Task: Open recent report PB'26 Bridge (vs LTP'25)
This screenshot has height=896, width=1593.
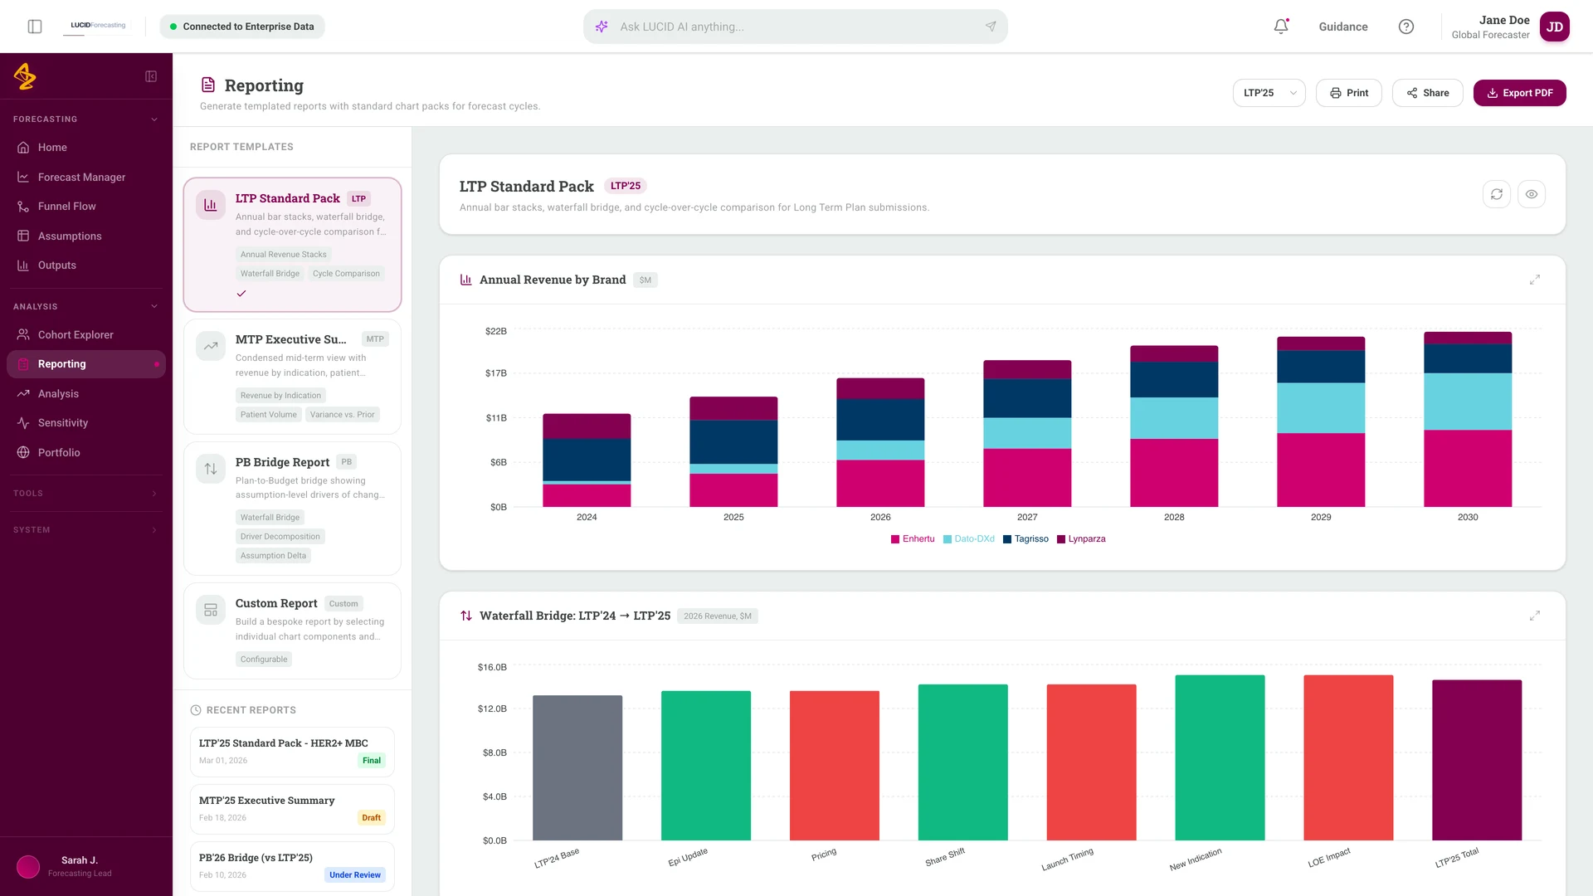Action: (292, 866)
